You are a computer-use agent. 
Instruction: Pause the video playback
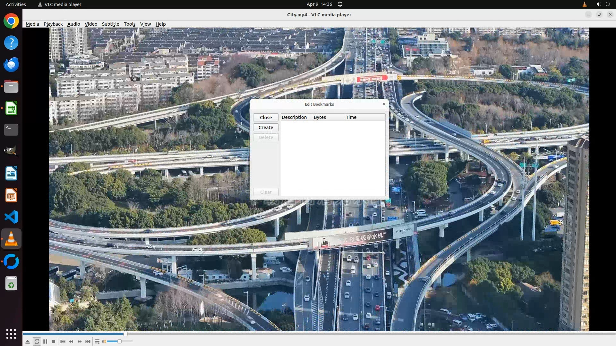click(45, 342)
